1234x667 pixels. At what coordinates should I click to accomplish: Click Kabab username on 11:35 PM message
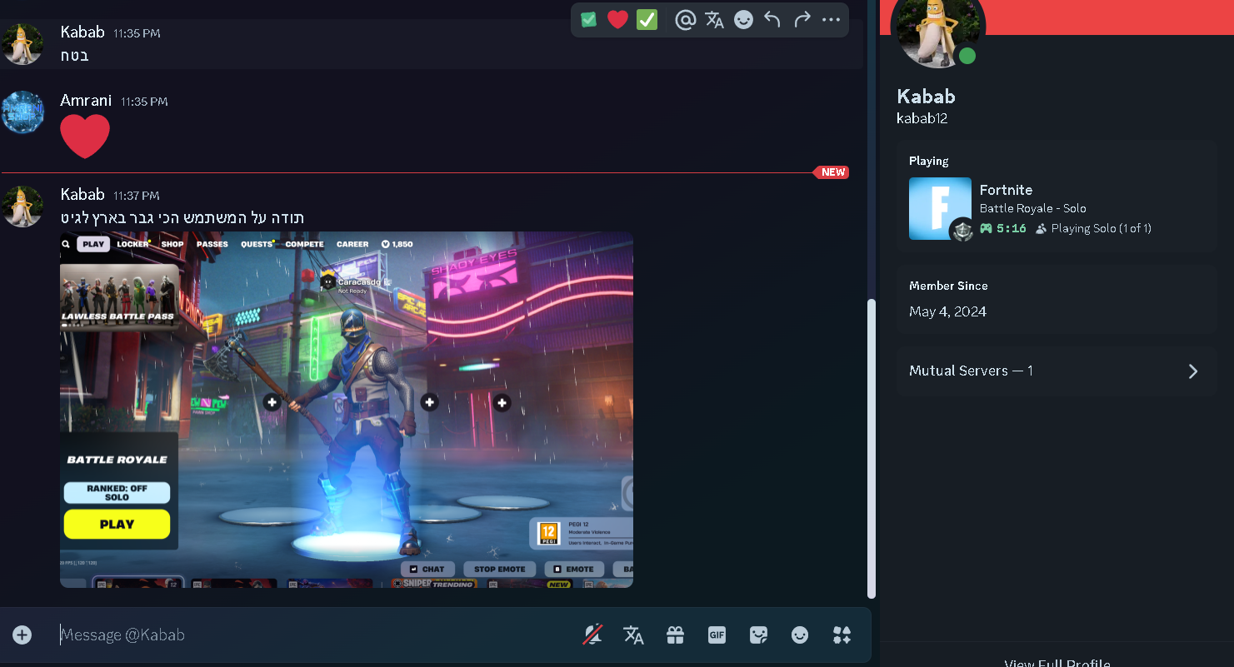[x=82, y=32]
